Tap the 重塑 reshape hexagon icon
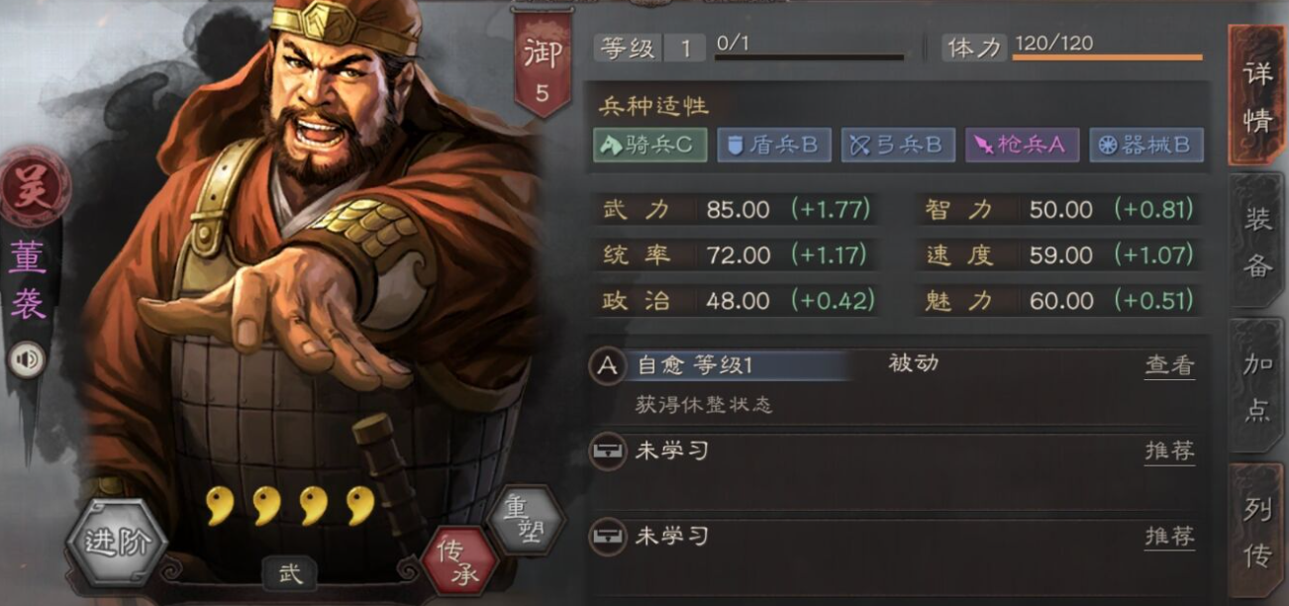Screen dimensions: 1289x606 (527, 521)
